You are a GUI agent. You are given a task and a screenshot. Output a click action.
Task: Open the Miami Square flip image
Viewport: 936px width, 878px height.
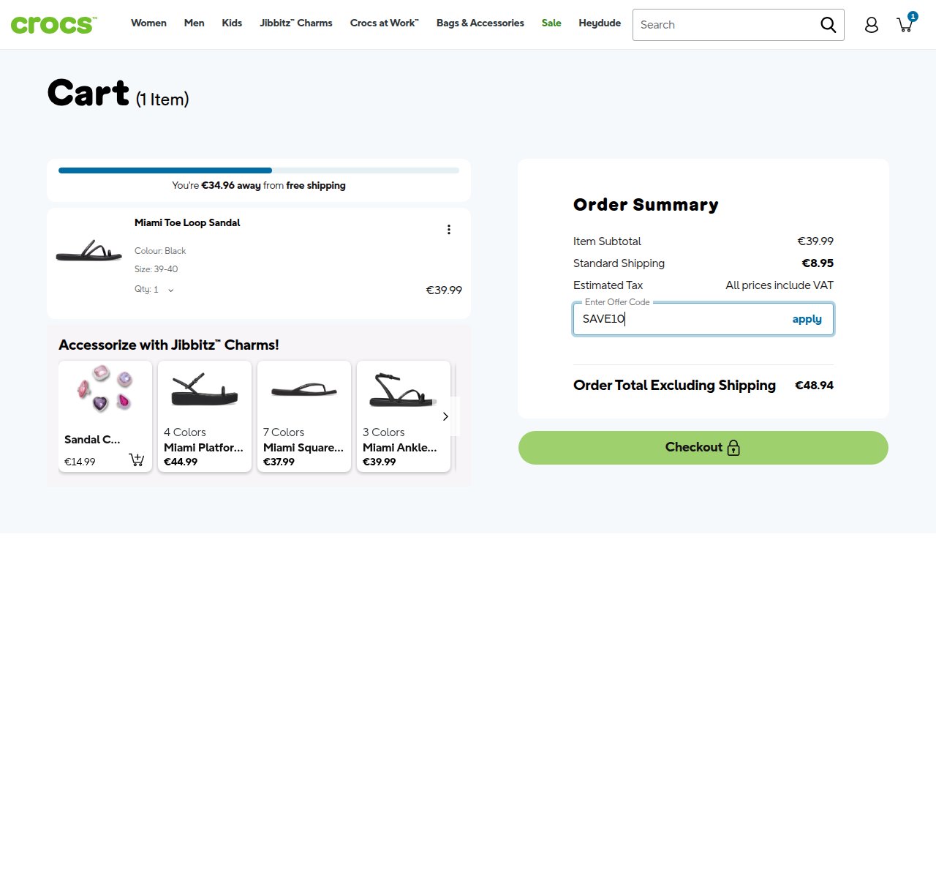[304, 390]
